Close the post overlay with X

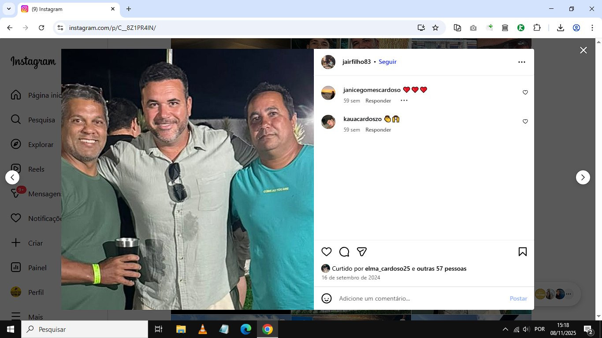(583, 50)
